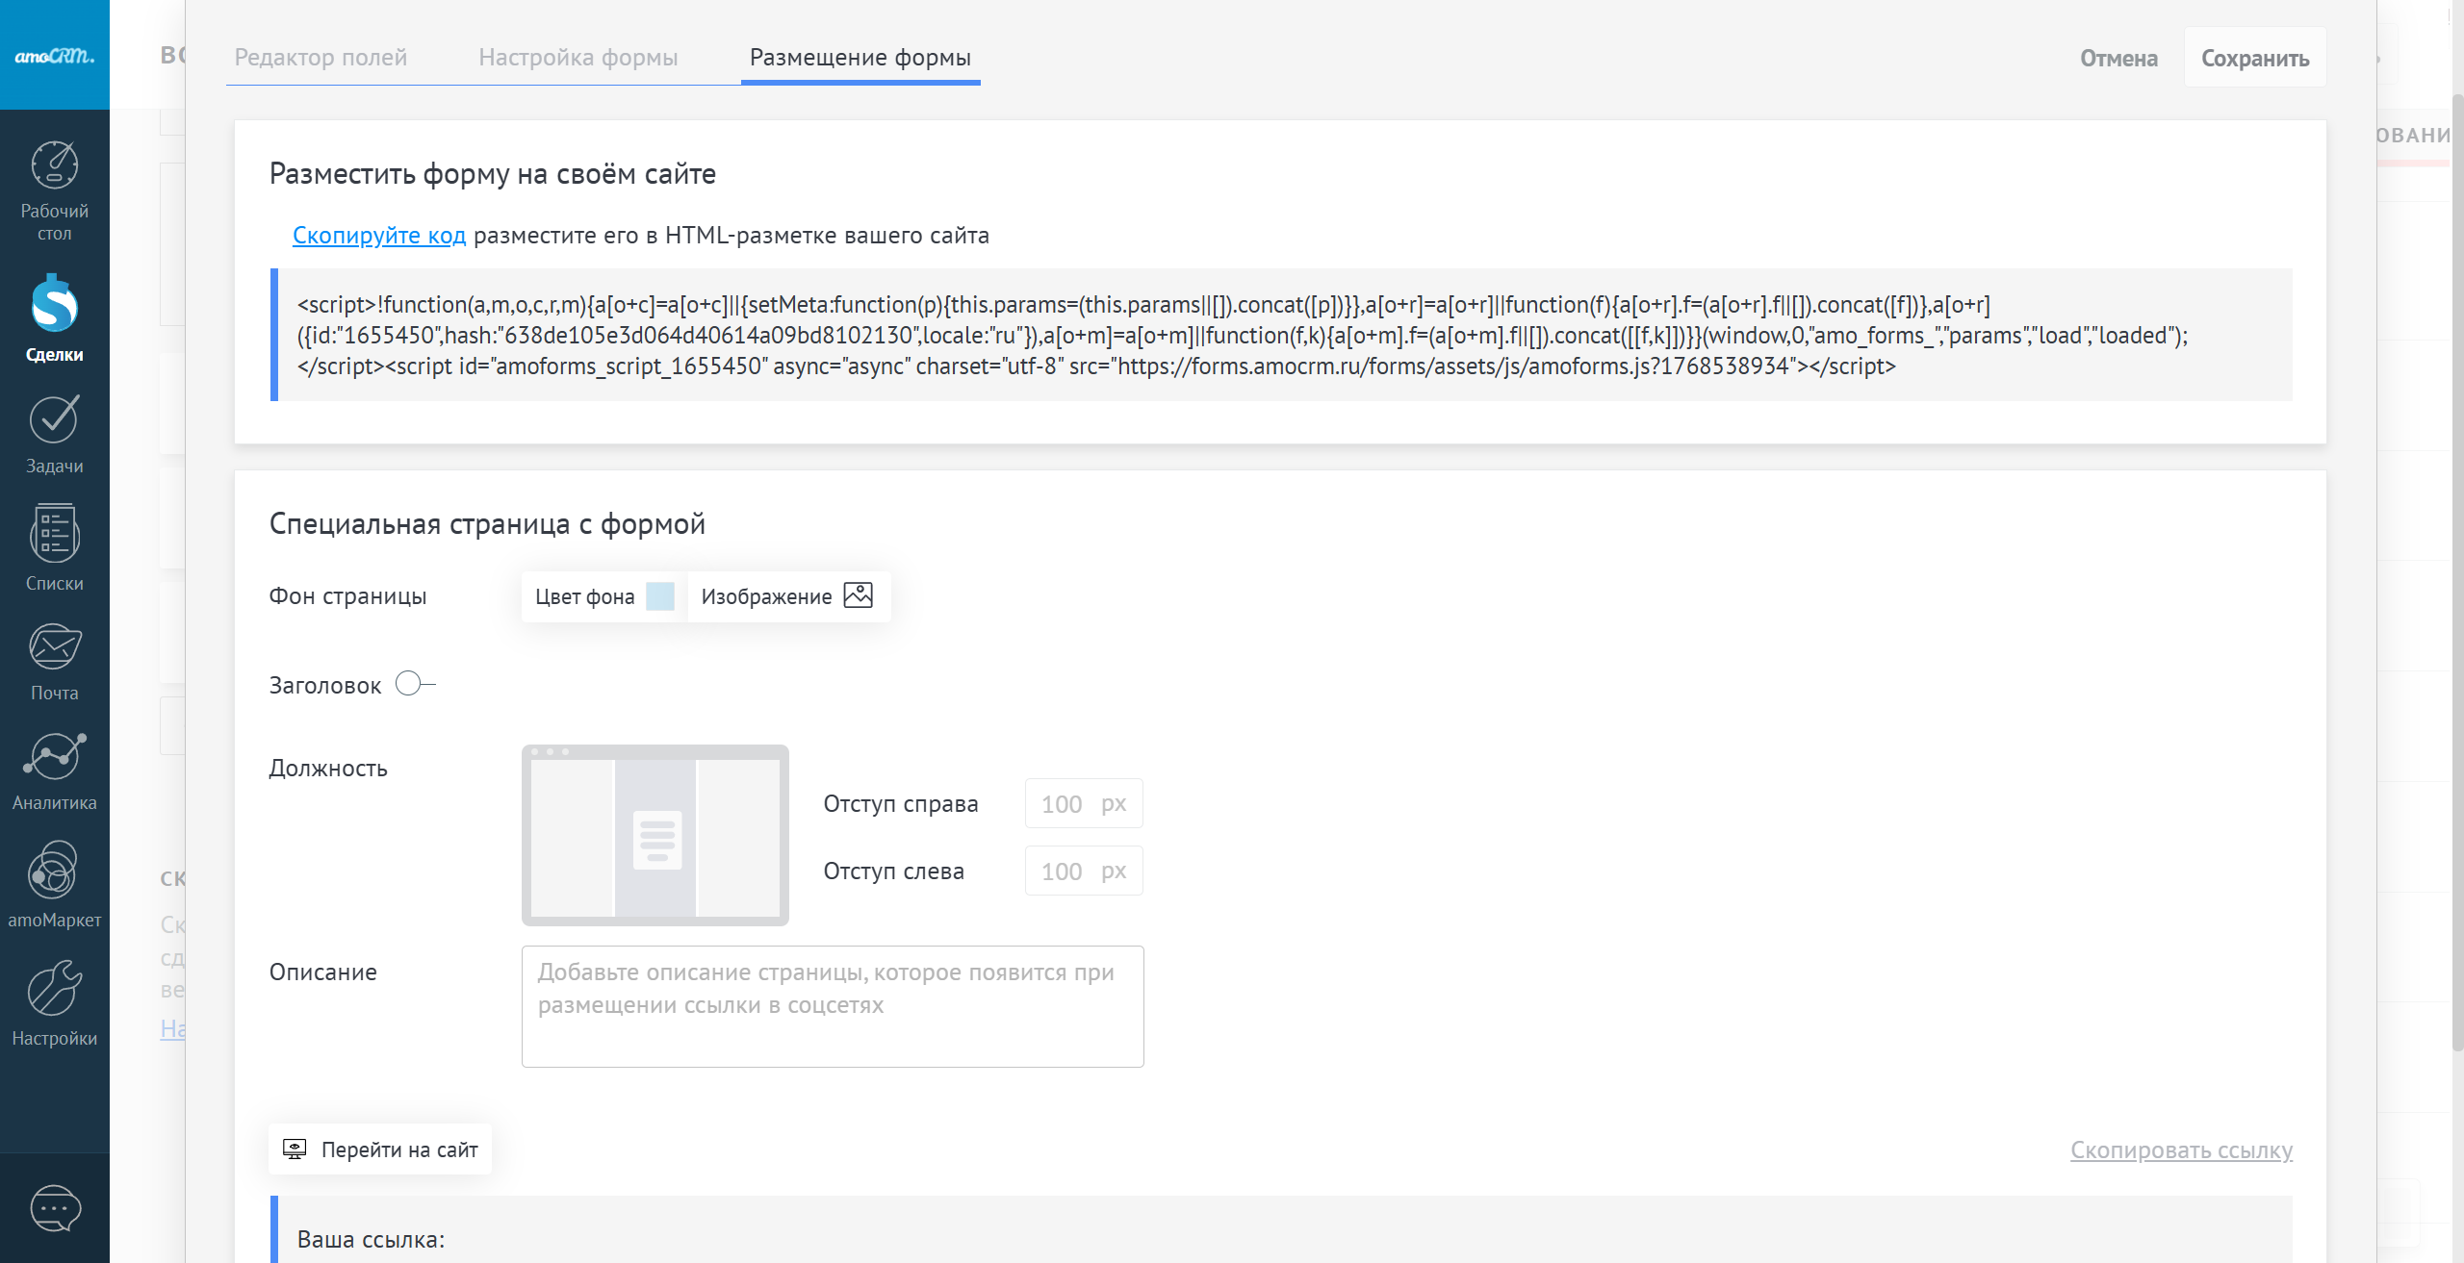Open the Почта envelope icon
The width and height of the screenshot is (2464, 1263).
[54, 647]
